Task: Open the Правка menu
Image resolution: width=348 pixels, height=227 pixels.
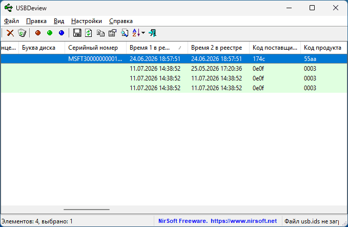Action: (36, 21)
